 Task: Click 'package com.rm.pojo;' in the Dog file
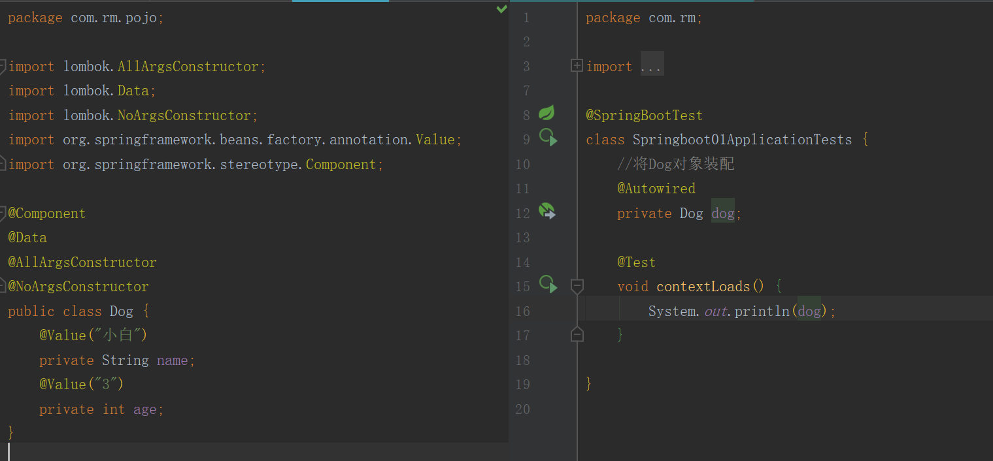coord(86,18)
